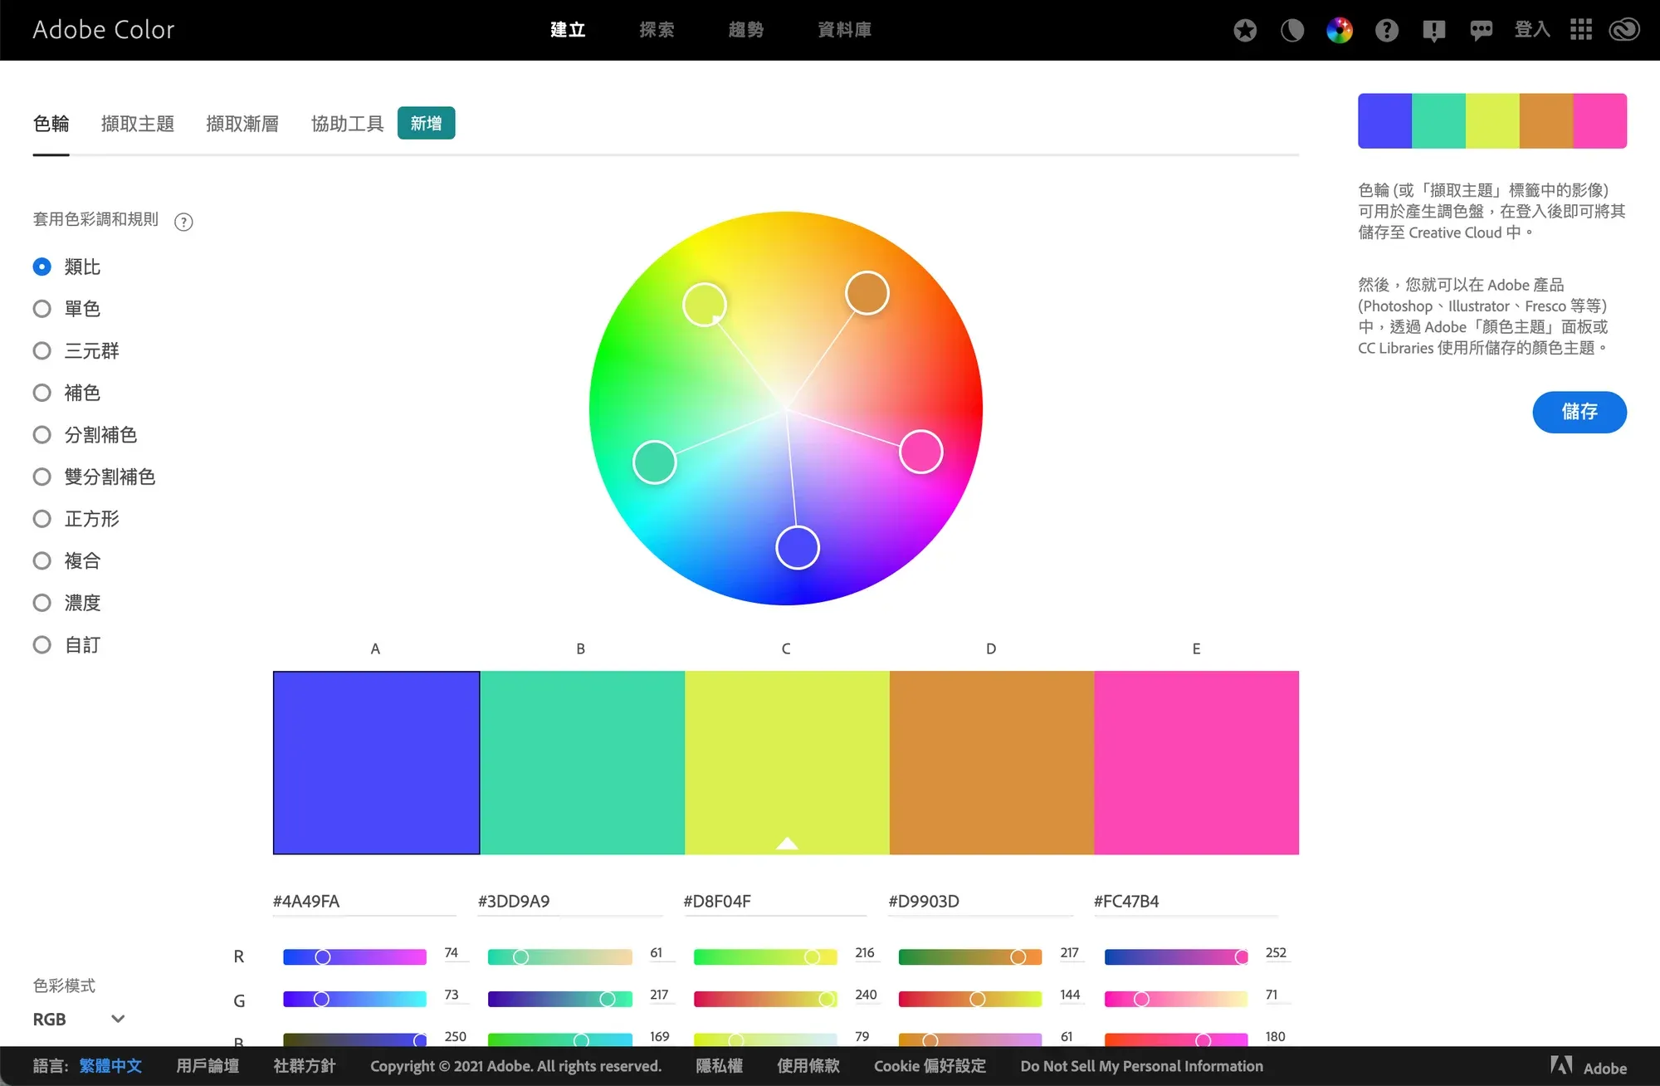Open the feedback exclamation icon
Image resolution: width=1660 pixels, height=1086 pixels.
[x=1434, y=31]
